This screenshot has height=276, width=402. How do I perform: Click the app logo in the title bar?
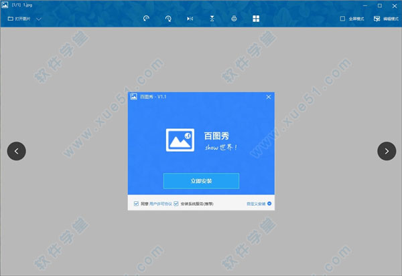(x=5, y=5)
